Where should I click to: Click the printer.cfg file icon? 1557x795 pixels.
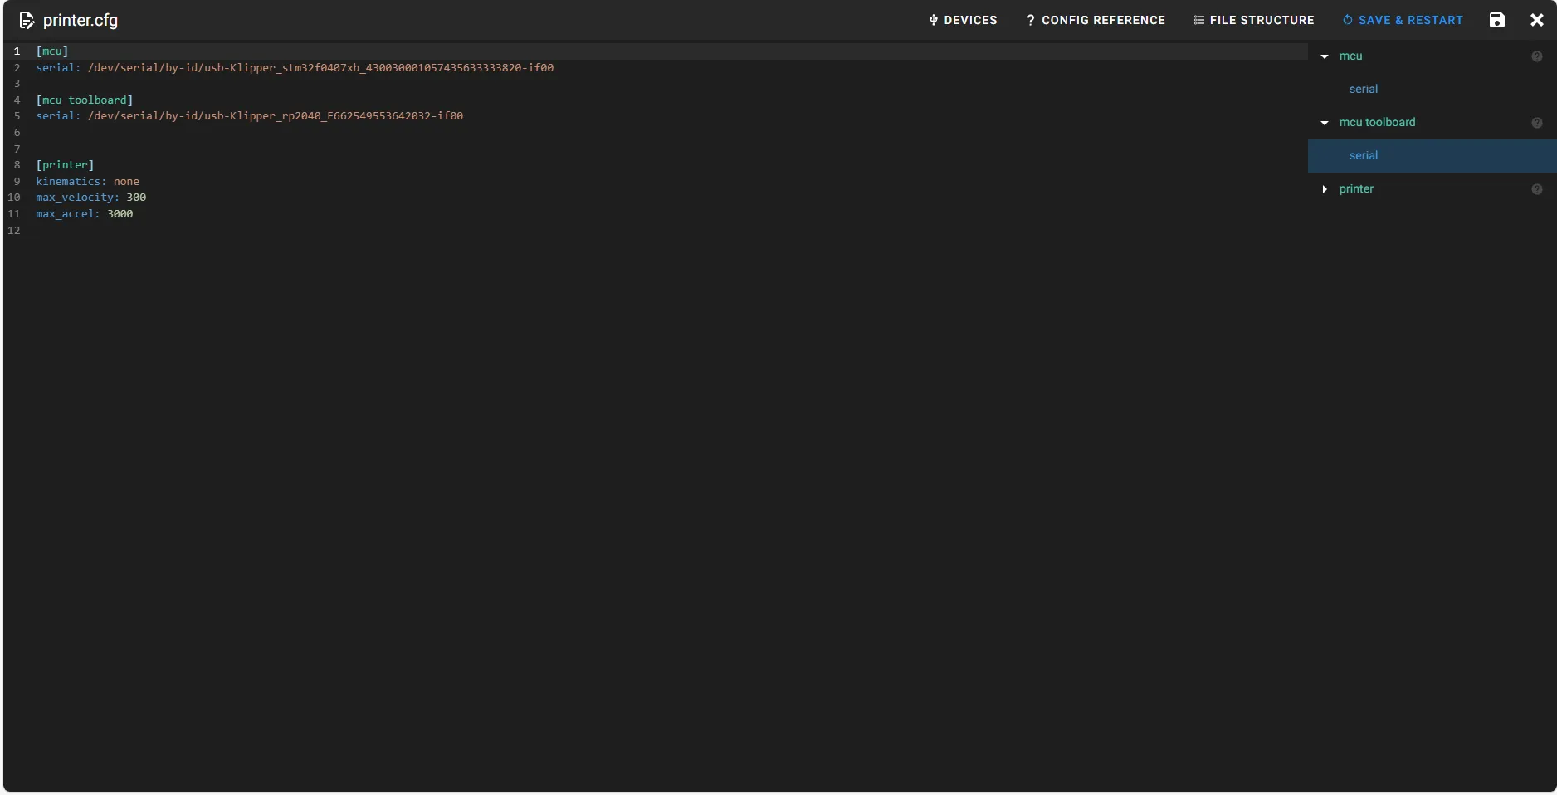tap(27, 20)
